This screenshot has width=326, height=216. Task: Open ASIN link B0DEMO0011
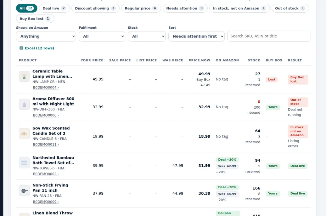click(x=45, y=145)
